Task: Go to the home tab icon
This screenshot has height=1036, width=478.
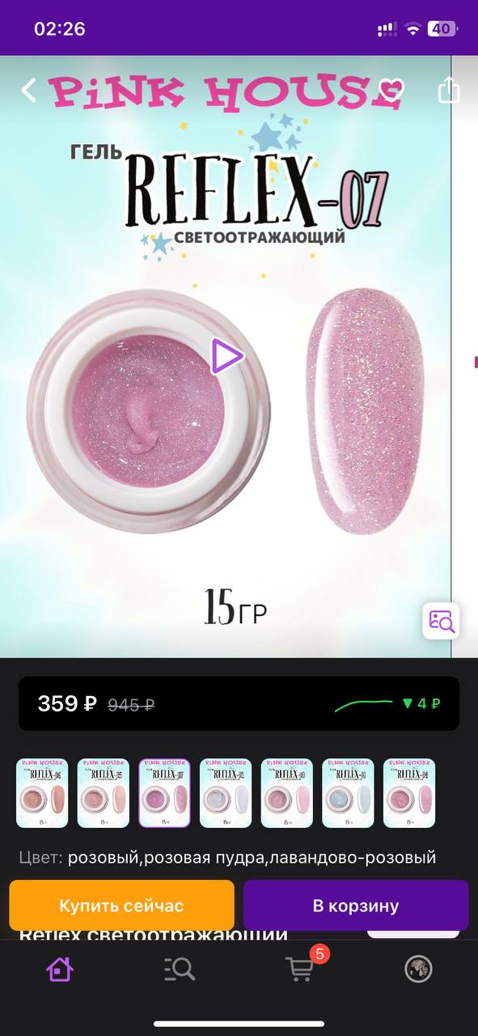Action: [60, 969]
